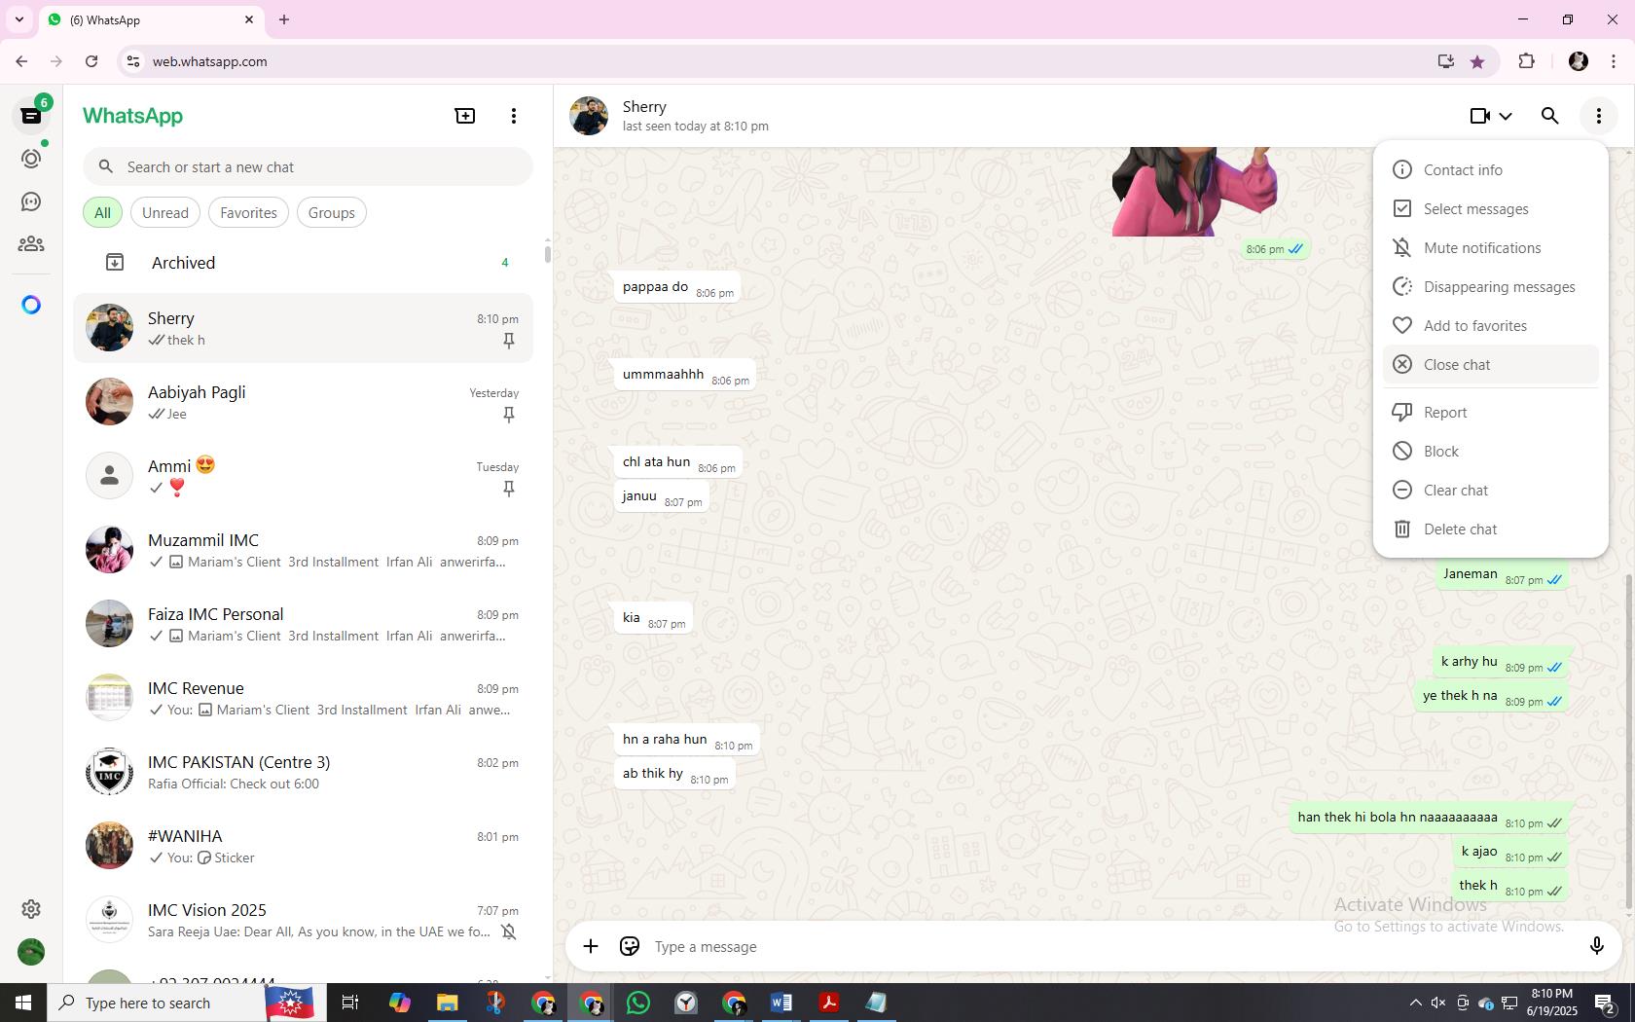Choose Report from the menu

tap(1490, 412)
